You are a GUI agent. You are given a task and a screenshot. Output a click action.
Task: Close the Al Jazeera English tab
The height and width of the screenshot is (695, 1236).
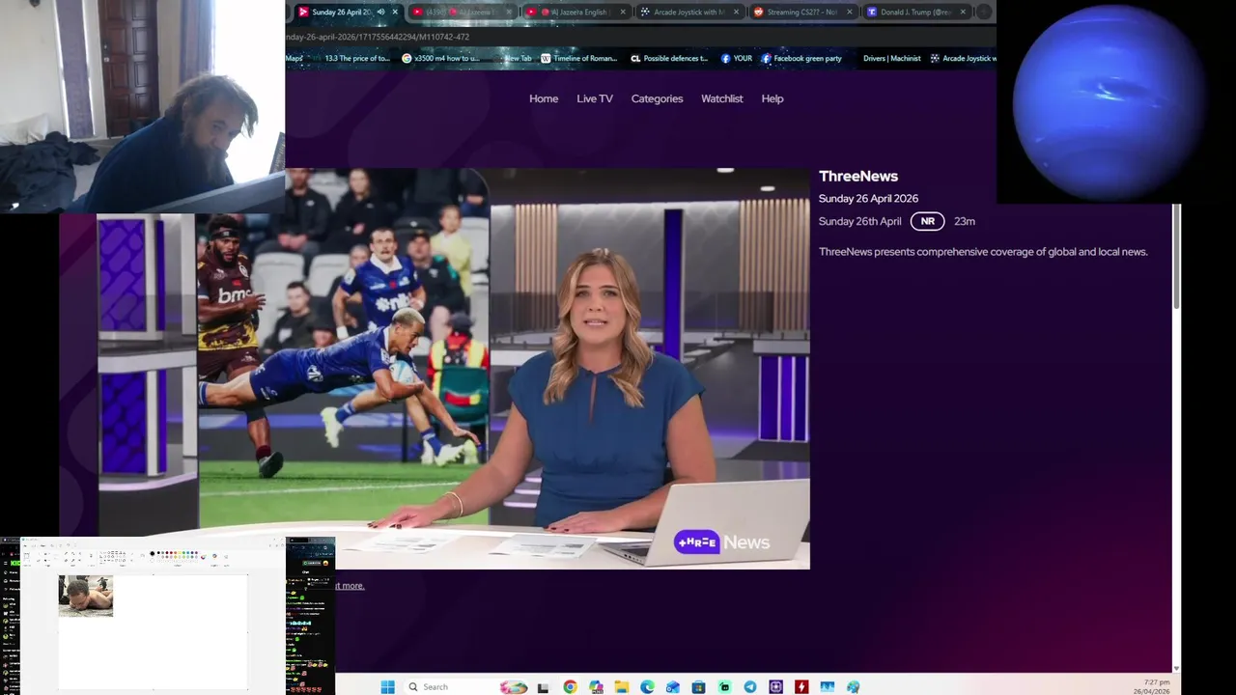(x=623, y=13)
